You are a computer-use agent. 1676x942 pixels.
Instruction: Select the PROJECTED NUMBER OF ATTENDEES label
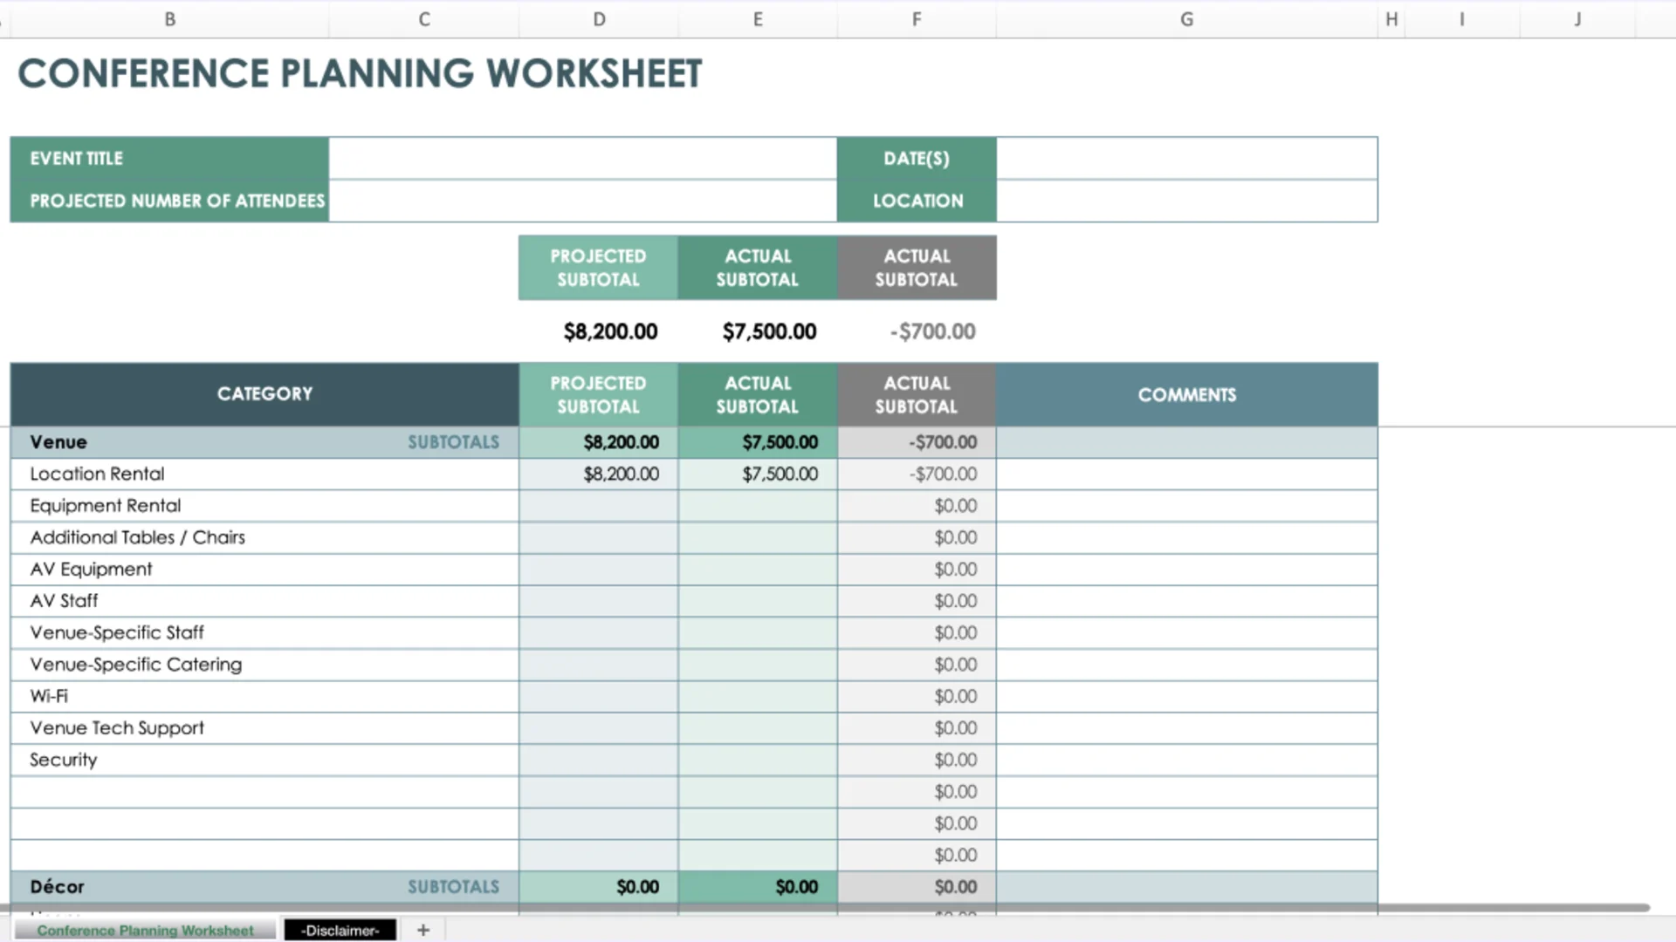177,201
